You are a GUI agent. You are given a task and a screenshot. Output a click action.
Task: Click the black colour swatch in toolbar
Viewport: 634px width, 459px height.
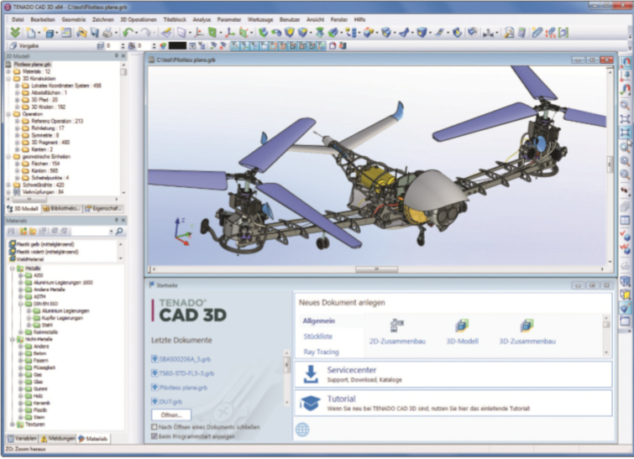[177, 45]
